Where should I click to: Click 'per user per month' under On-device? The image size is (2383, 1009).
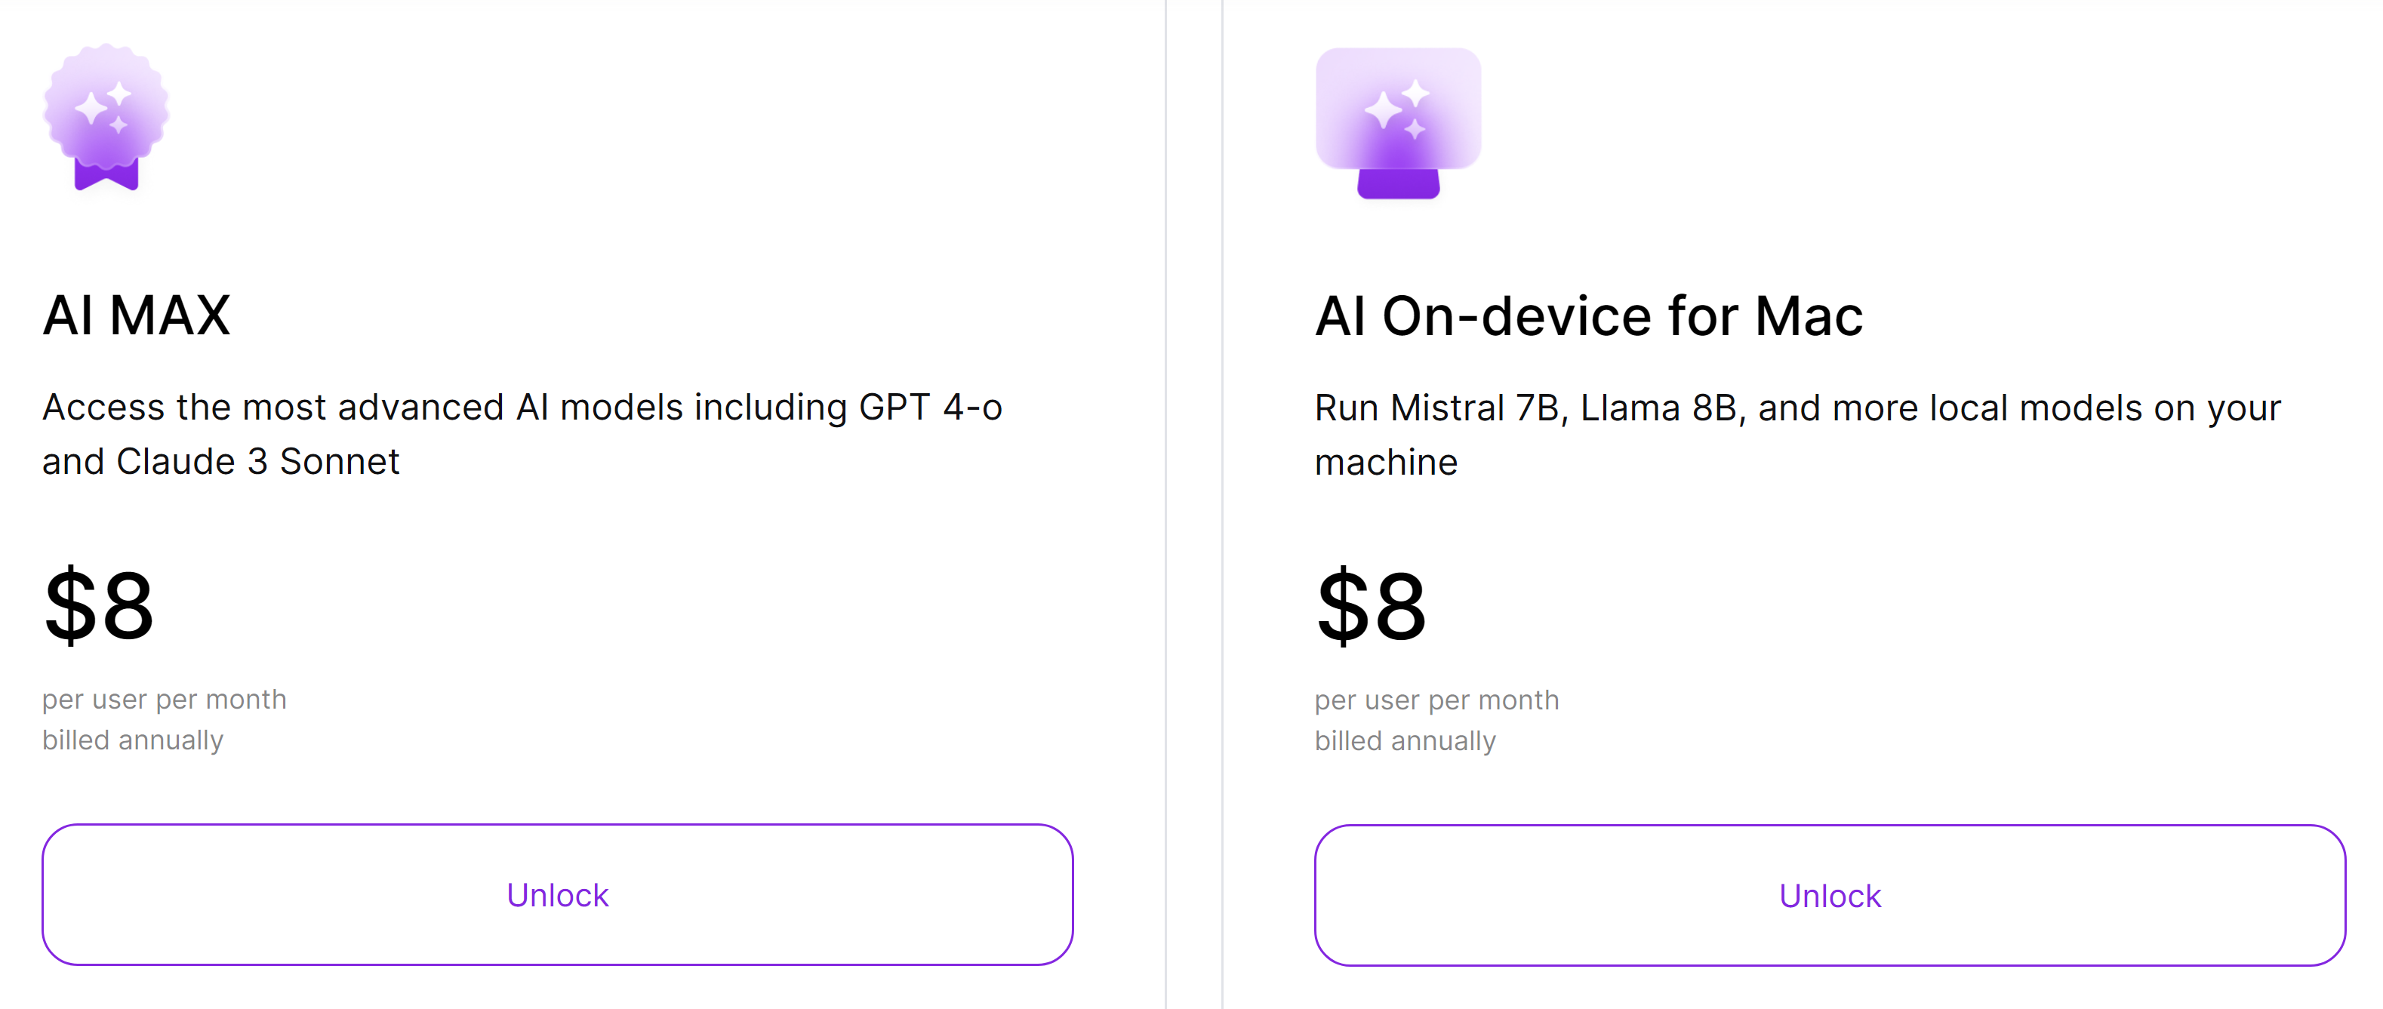[1436, 701]
